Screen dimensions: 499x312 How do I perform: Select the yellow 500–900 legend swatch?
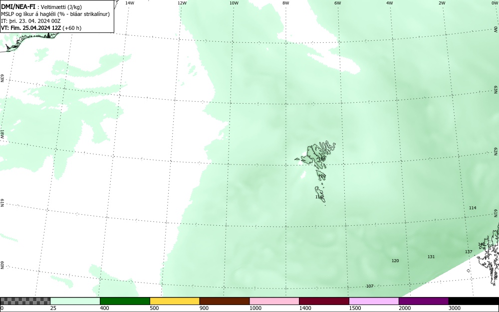click(175, 301)
